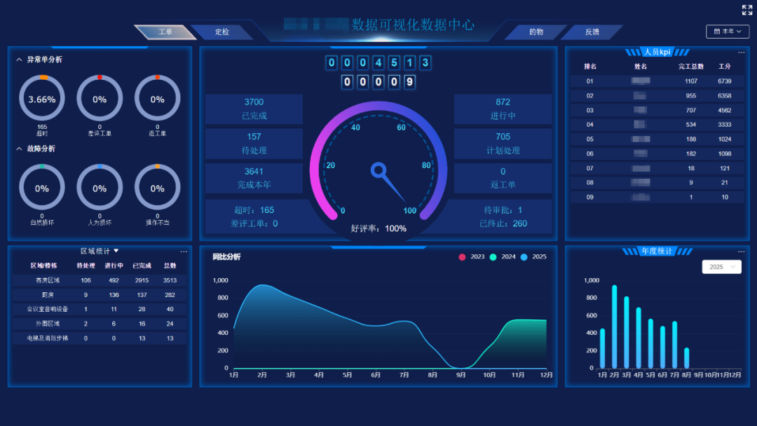The image size is (757, 426).
Task: Select the rank 01 row in the 人员kpi table
Action: pos(657,81)
